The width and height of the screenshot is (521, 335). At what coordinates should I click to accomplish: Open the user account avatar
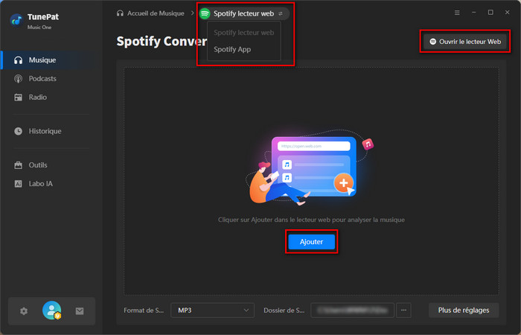(52, 310)
